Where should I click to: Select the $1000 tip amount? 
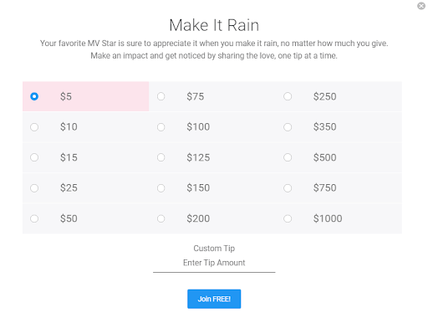coord(288,218)
